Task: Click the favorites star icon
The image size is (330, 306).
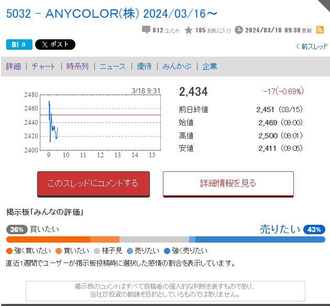Action: [189, 30]
